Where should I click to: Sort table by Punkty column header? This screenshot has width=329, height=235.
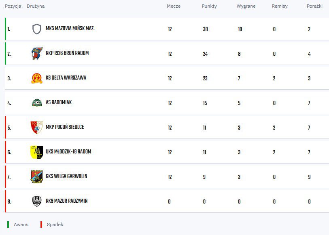[209, 6]
